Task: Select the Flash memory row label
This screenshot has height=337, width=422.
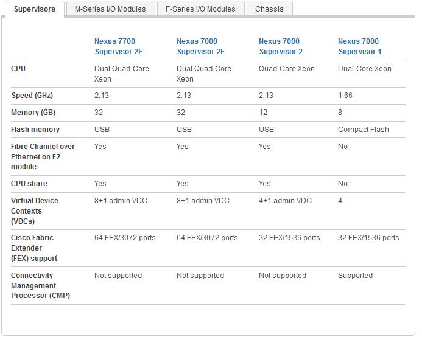Action: (35, 130)
